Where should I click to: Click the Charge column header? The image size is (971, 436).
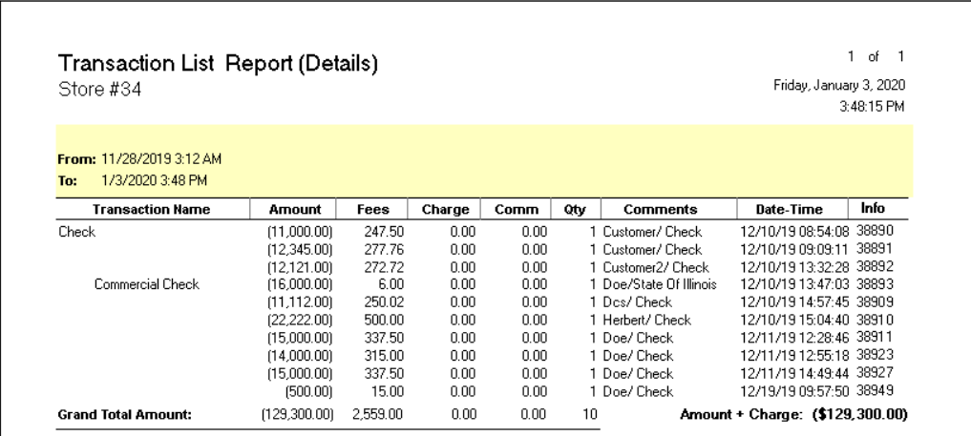(445, 210)
